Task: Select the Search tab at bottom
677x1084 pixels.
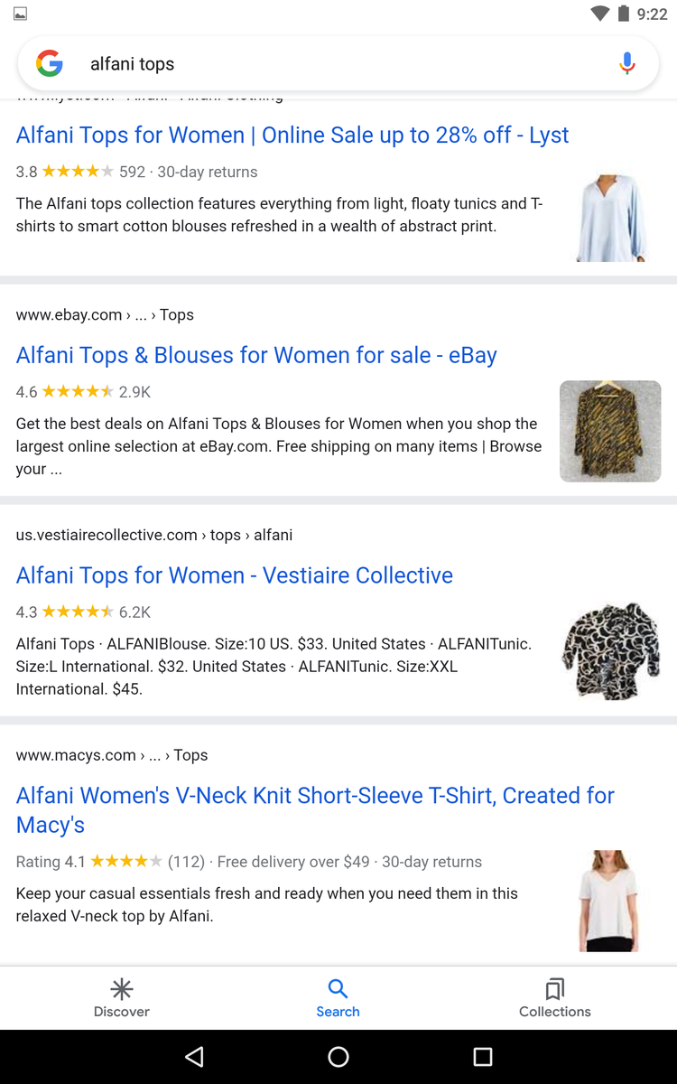Action: coord(338,997)
